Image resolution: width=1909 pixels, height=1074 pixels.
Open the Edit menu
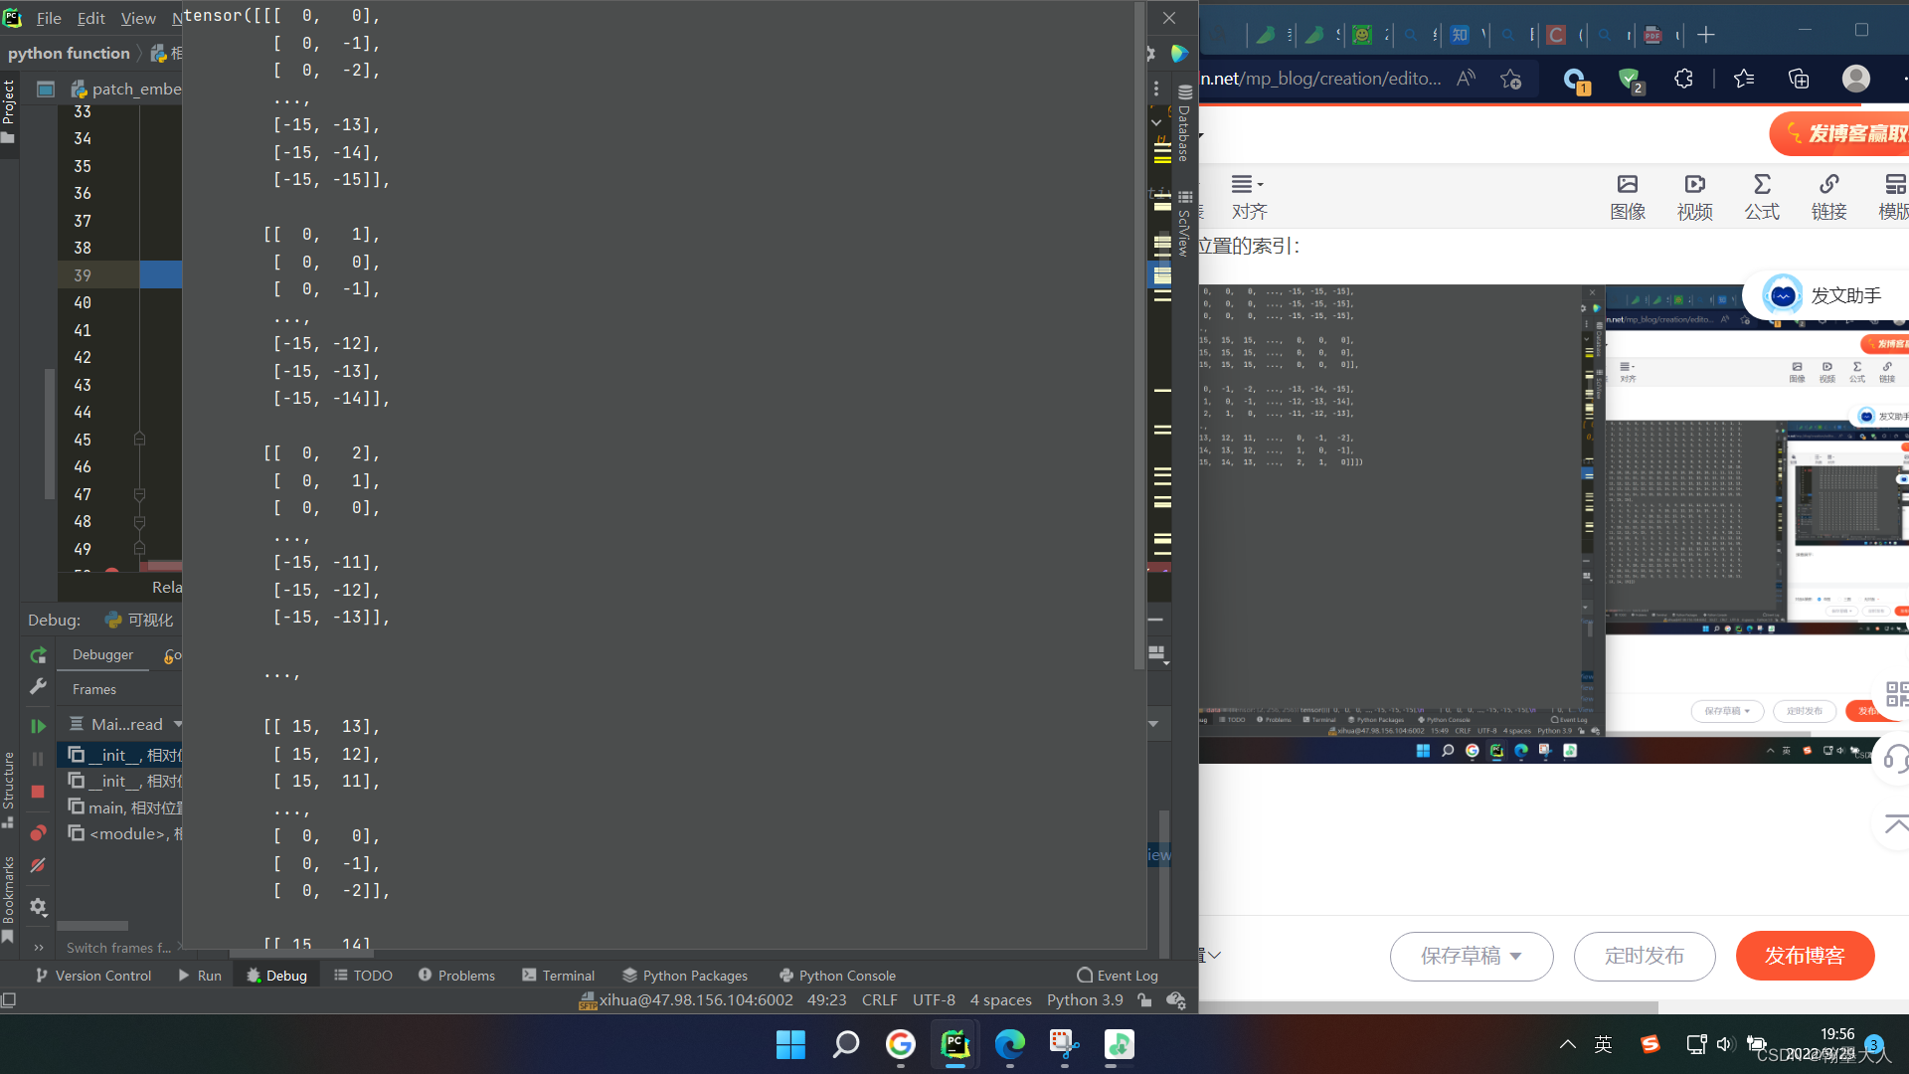[x=90, y=18]
